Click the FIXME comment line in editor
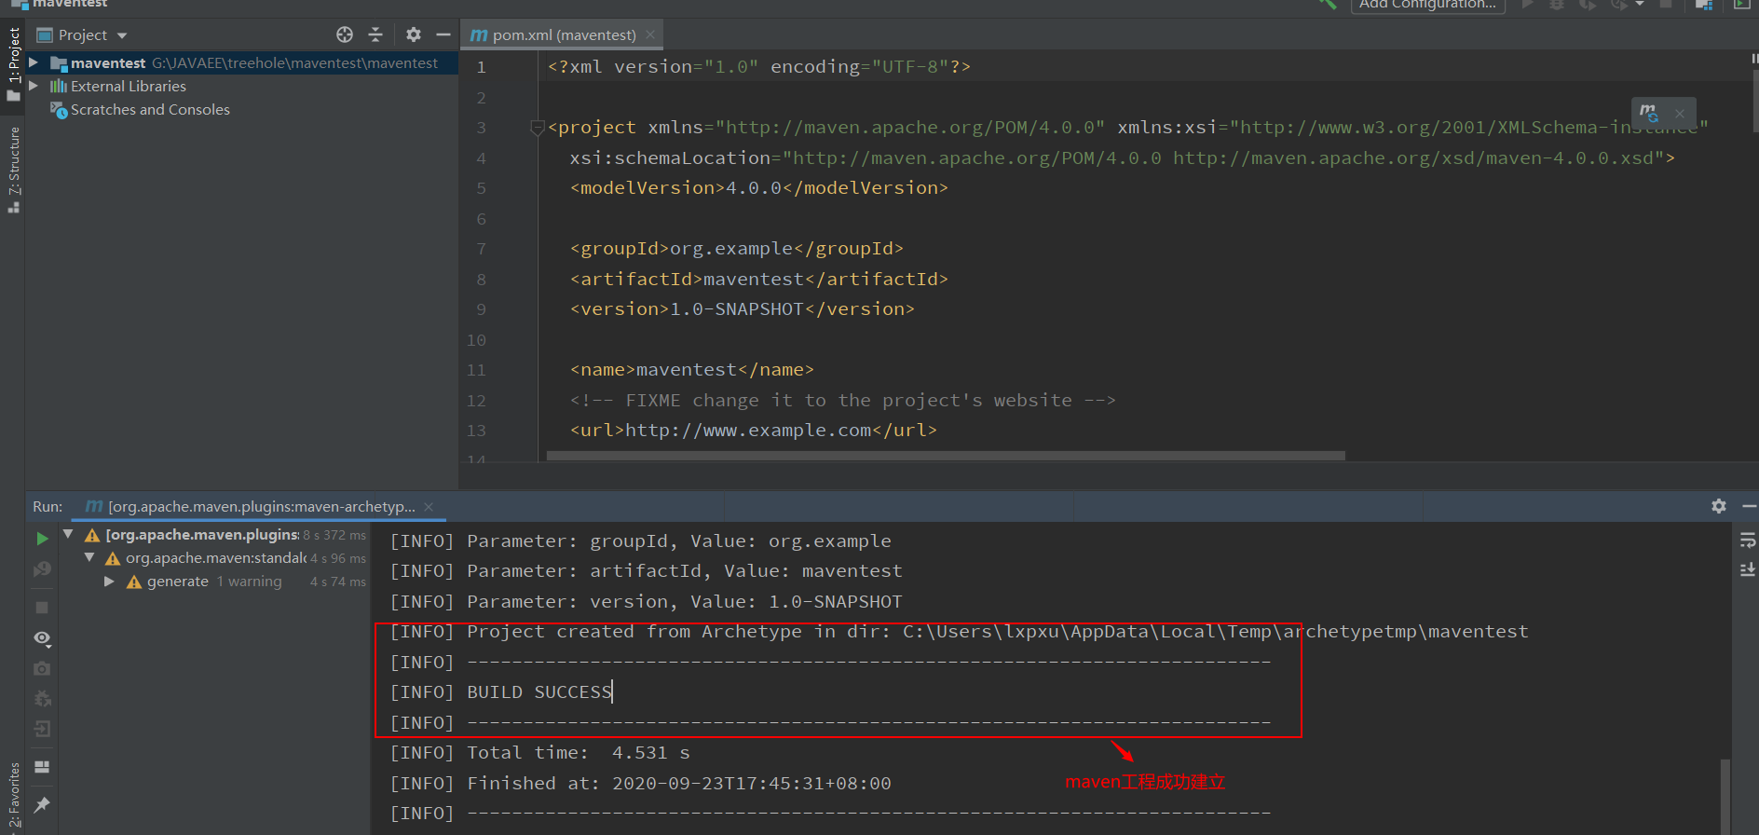 pos(843,400)
